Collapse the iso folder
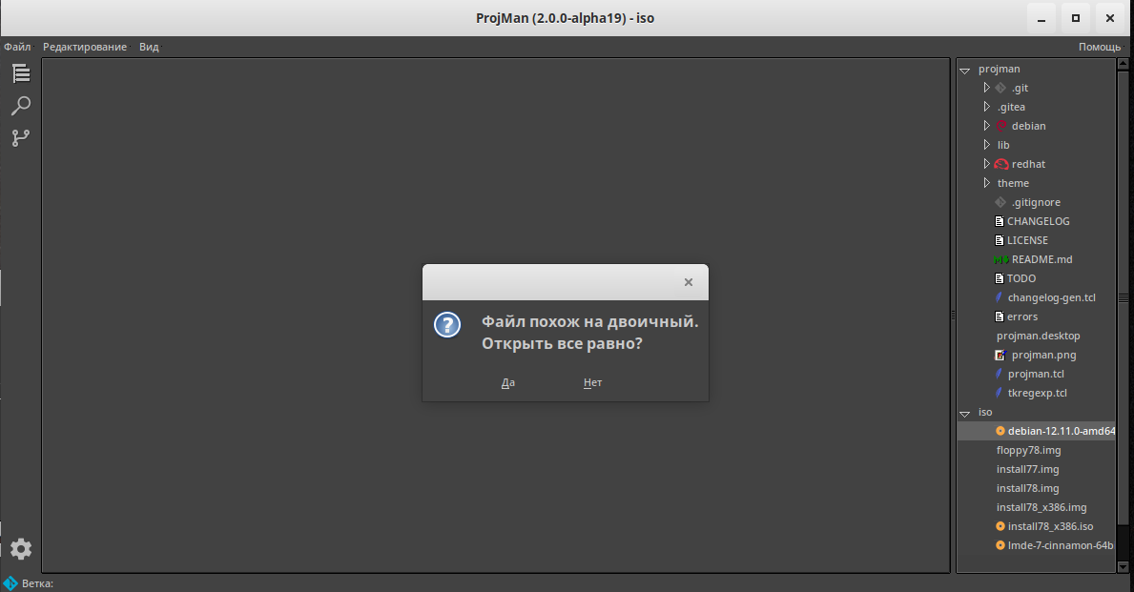1134x592 pixels. click(x=964, y=412)
